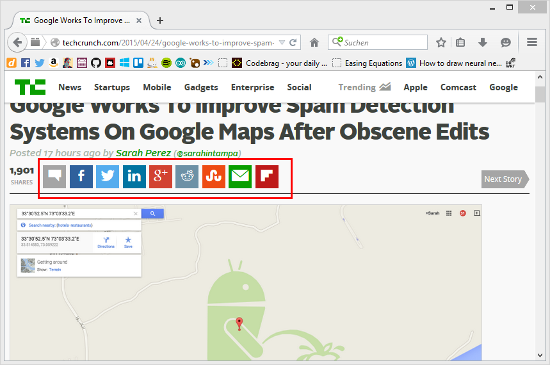
Task: Open the red cloud bookmark icon
Action: [x=110, y=63]
